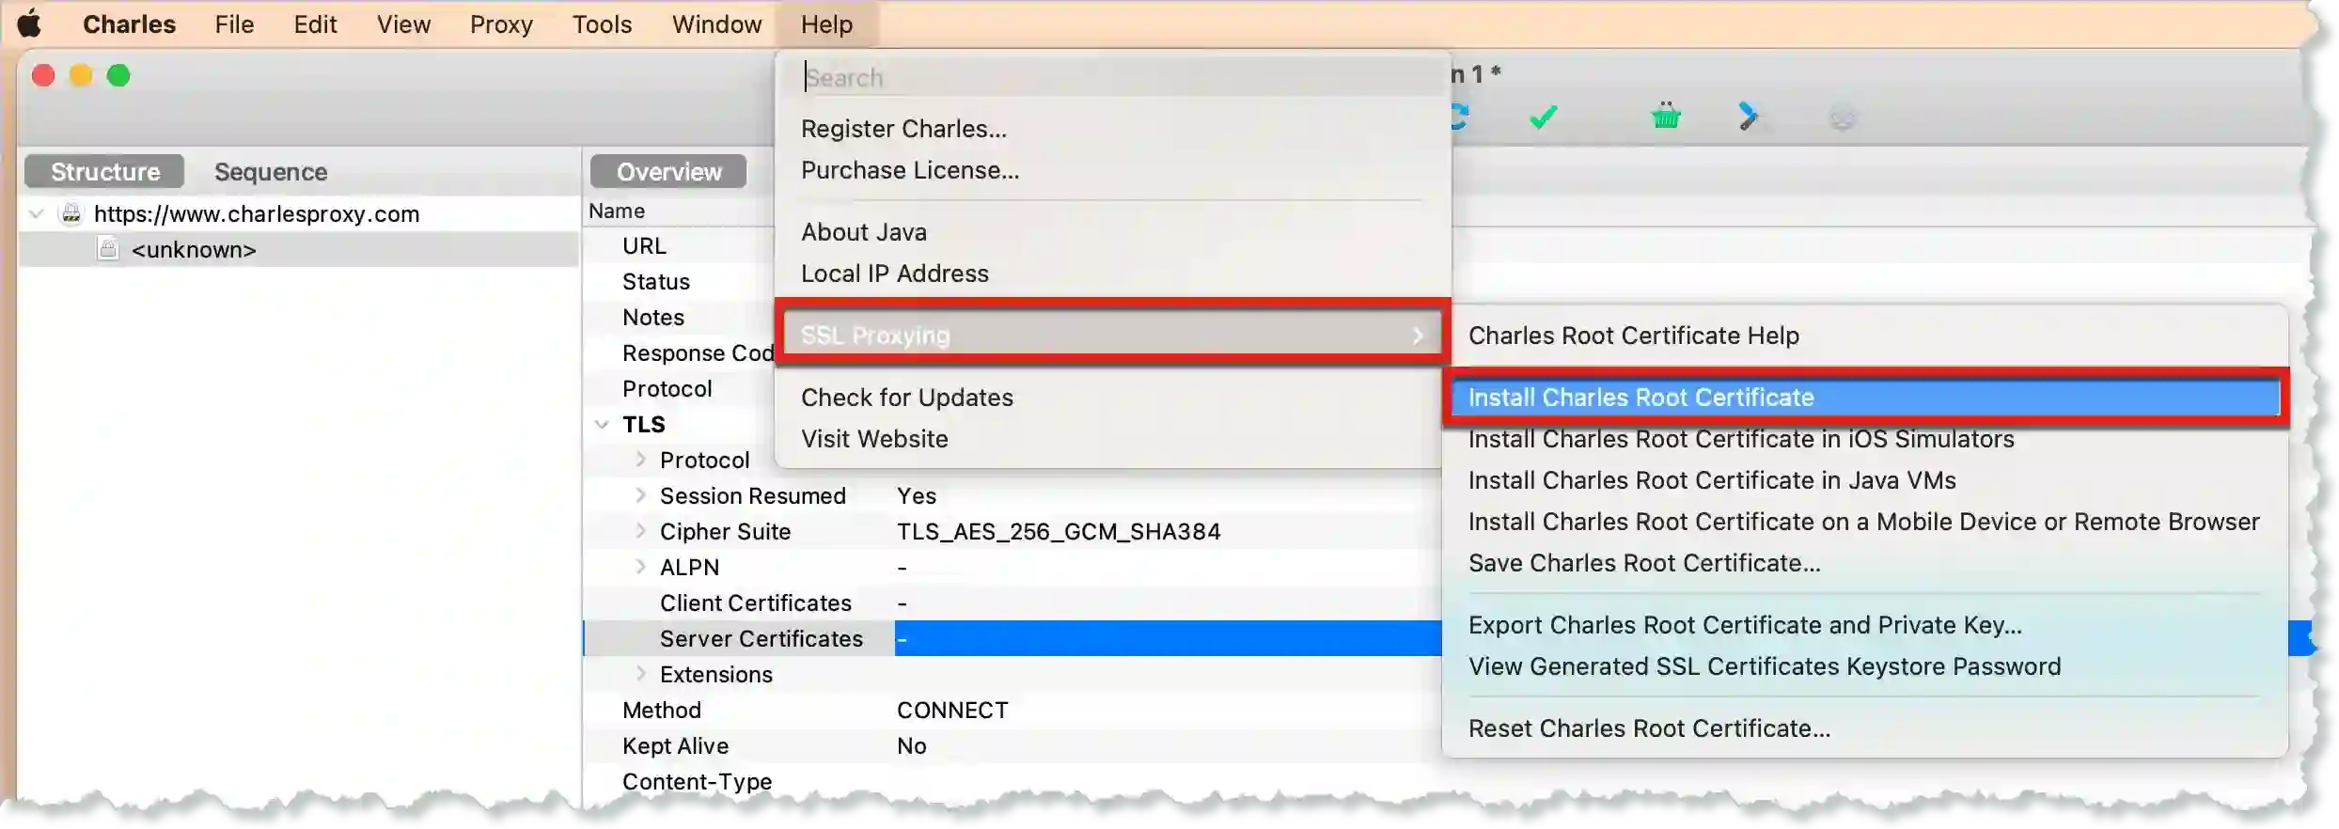The height and width of the screenshot is (829, 2339).
Task: Choose Reset Charles Root Certificate… option
Action: [1649, 728]
